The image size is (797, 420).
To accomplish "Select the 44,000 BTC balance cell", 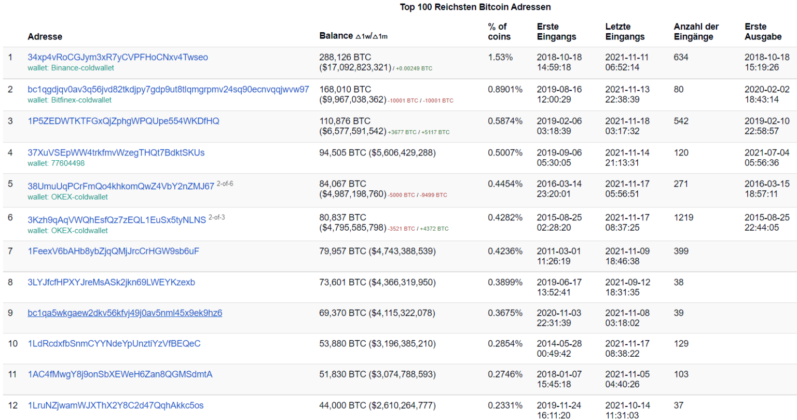I will pos(377,405).
